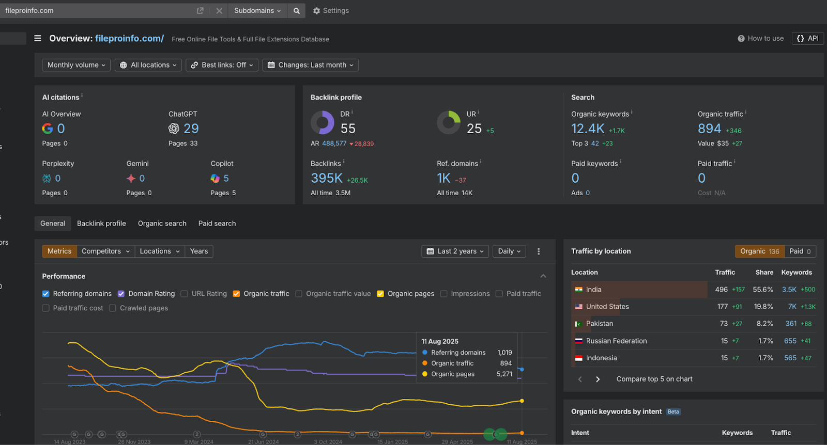Select the General tab
This screenshot has height=445, width=827.
click(x=53, y=224)
